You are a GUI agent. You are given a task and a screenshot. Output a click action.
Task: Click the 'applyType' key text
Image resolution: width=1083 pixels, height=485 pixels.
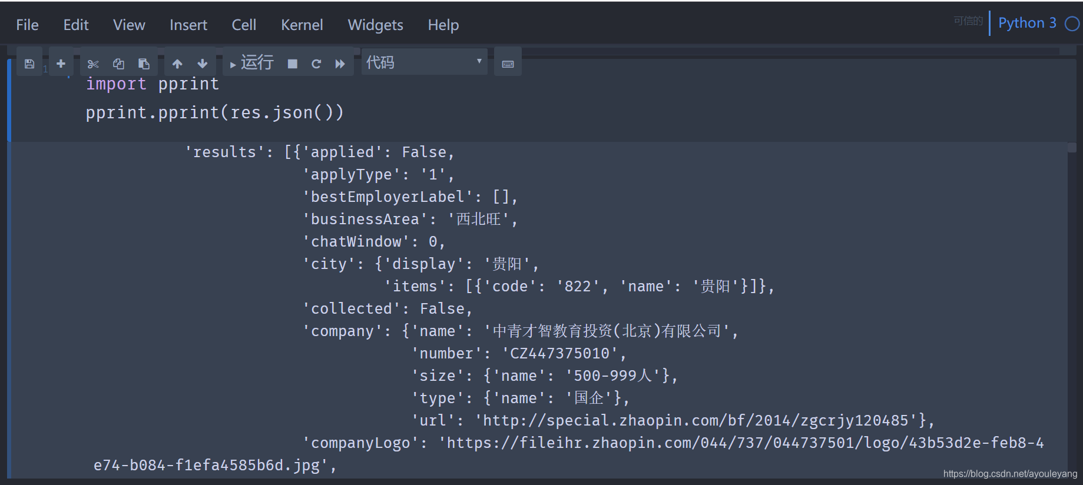coord(352,174)
